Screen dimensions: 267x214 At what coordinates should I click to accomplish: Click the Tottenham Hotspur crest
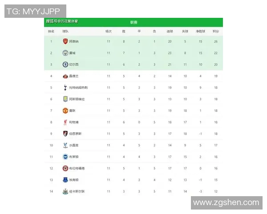pyautogui.click(x=65, y=88)
